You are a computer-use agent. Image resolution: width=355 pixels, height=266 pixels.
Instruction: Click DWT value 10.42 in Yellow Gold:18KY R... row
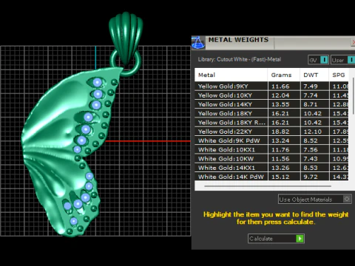[313, 123]
